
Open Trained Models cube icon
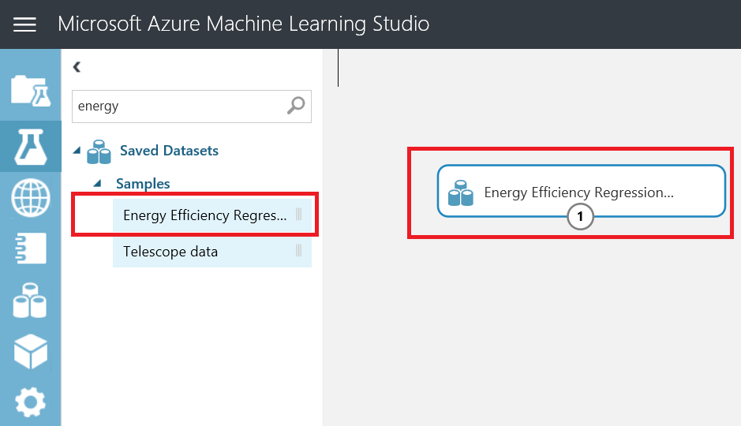click(x=30, y=351)
